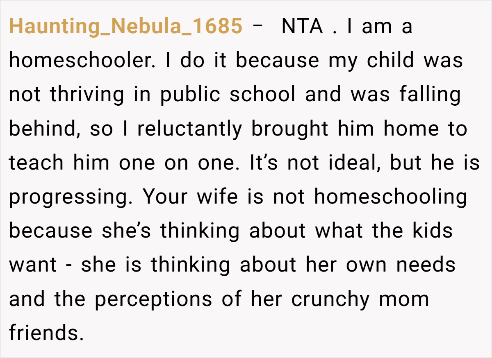Click the word "brought" in the comment

click(290, 129)
